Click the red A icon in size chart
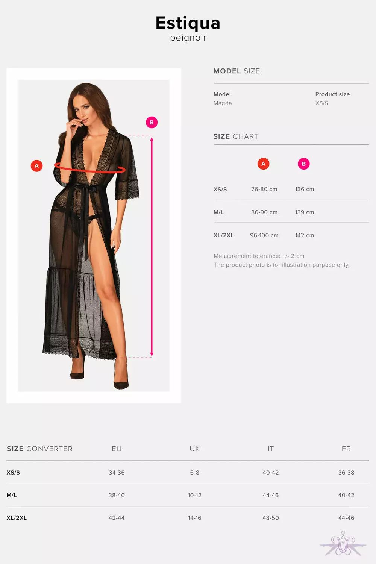The height and width of the screenshot is (564, 376). pos(263,164)
